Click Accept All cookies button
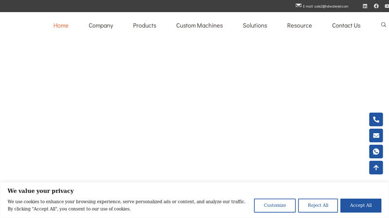 point(361,205)
